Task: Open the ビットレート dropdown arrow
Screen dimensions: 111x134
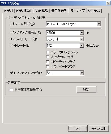Action: point(82,46)
